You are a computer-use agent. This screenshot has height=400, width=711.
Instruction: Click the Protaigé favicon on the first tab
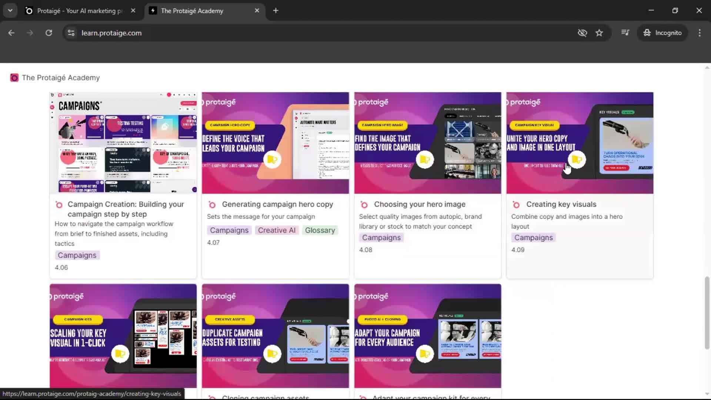click(29, 10)
